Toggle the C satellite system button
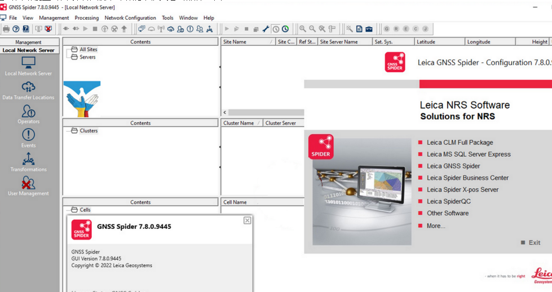The image size is (552, 292). (416, 29)
